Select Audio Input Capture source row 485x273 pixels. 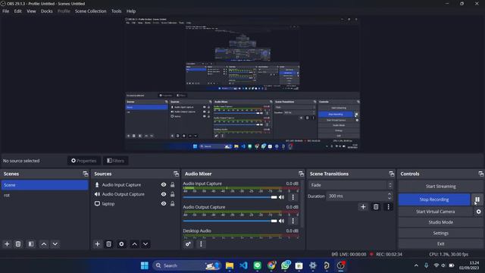coord(135,185)
